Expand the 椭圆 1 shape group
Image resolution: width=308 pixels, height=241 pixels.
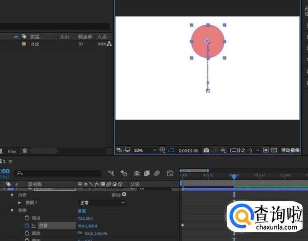pyautogui.click(x=20, y=203)
